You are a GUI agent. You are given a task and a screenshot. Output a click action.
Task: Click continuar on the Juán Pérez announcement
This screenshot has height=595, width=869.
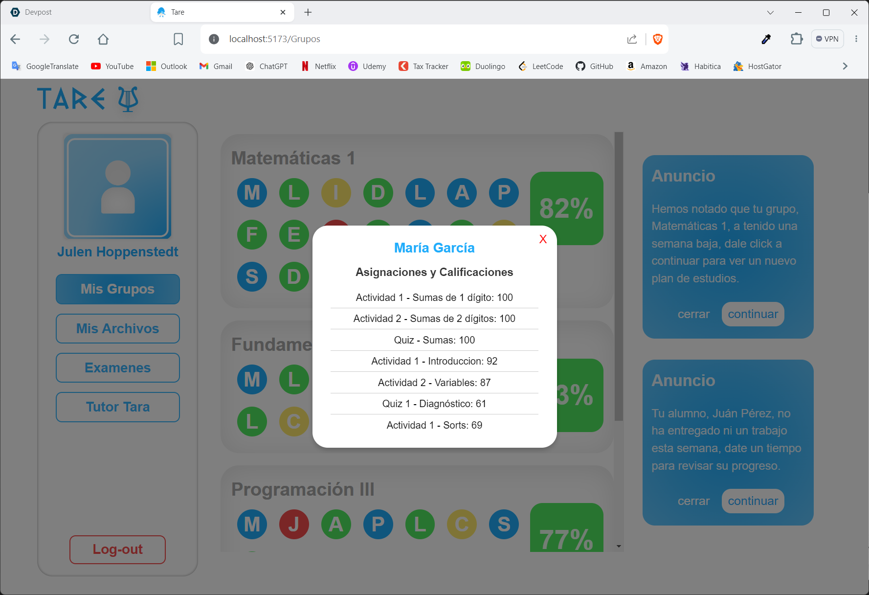pos(753,501)
